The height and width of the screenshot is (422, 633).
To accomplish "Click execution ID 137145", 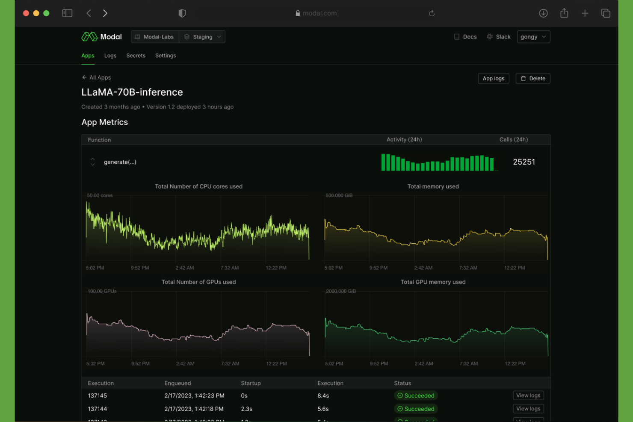I will (98, 396).
